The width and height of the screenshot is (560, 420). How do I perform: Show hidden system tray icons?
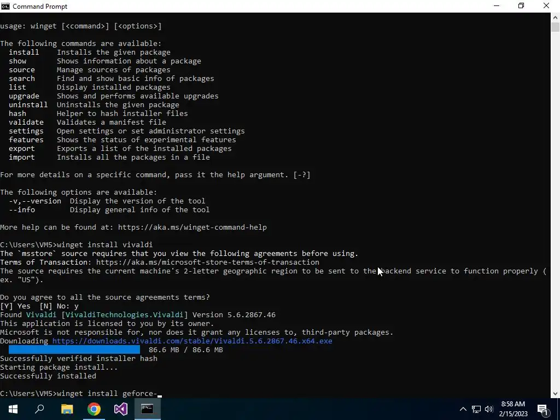click(463, 409)
